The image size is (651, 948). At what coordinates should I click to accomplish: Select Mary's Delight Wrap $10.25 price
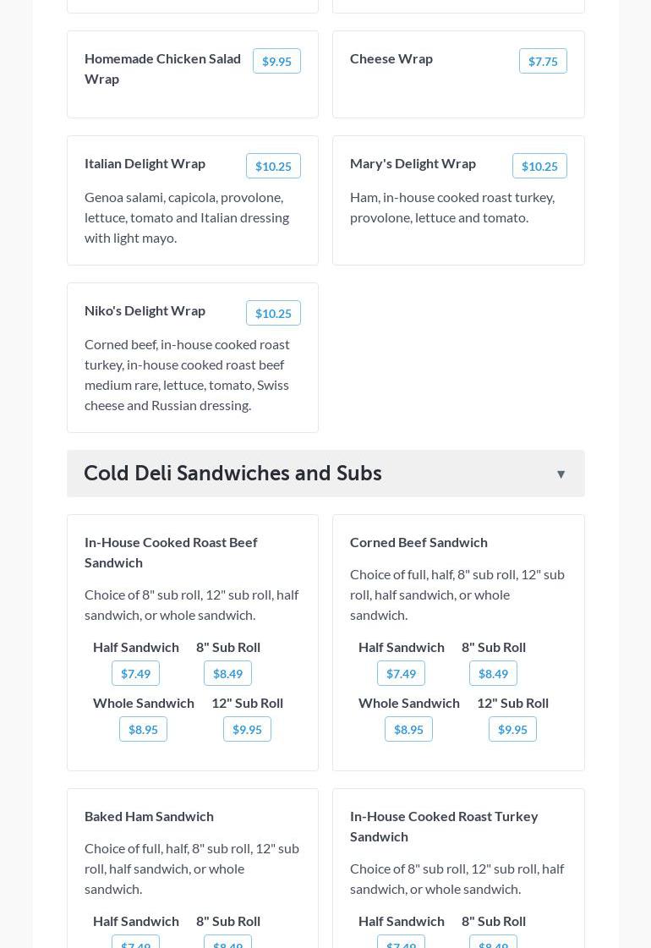(x=539, y=167)
